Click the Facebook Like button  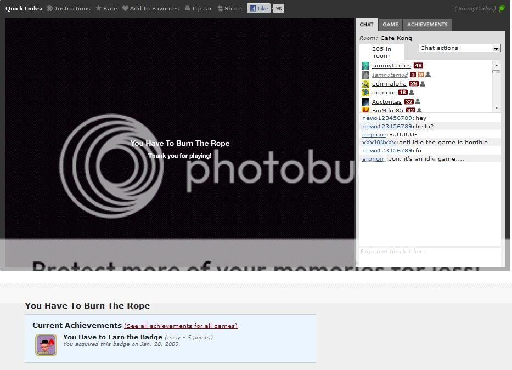point(258,8)
